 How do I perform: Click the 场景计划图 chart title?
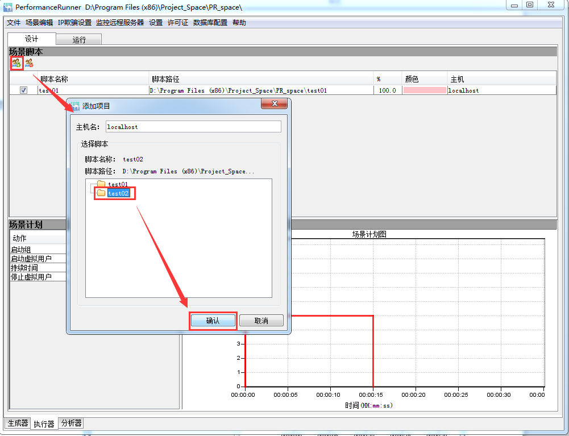tap(369, 234)
